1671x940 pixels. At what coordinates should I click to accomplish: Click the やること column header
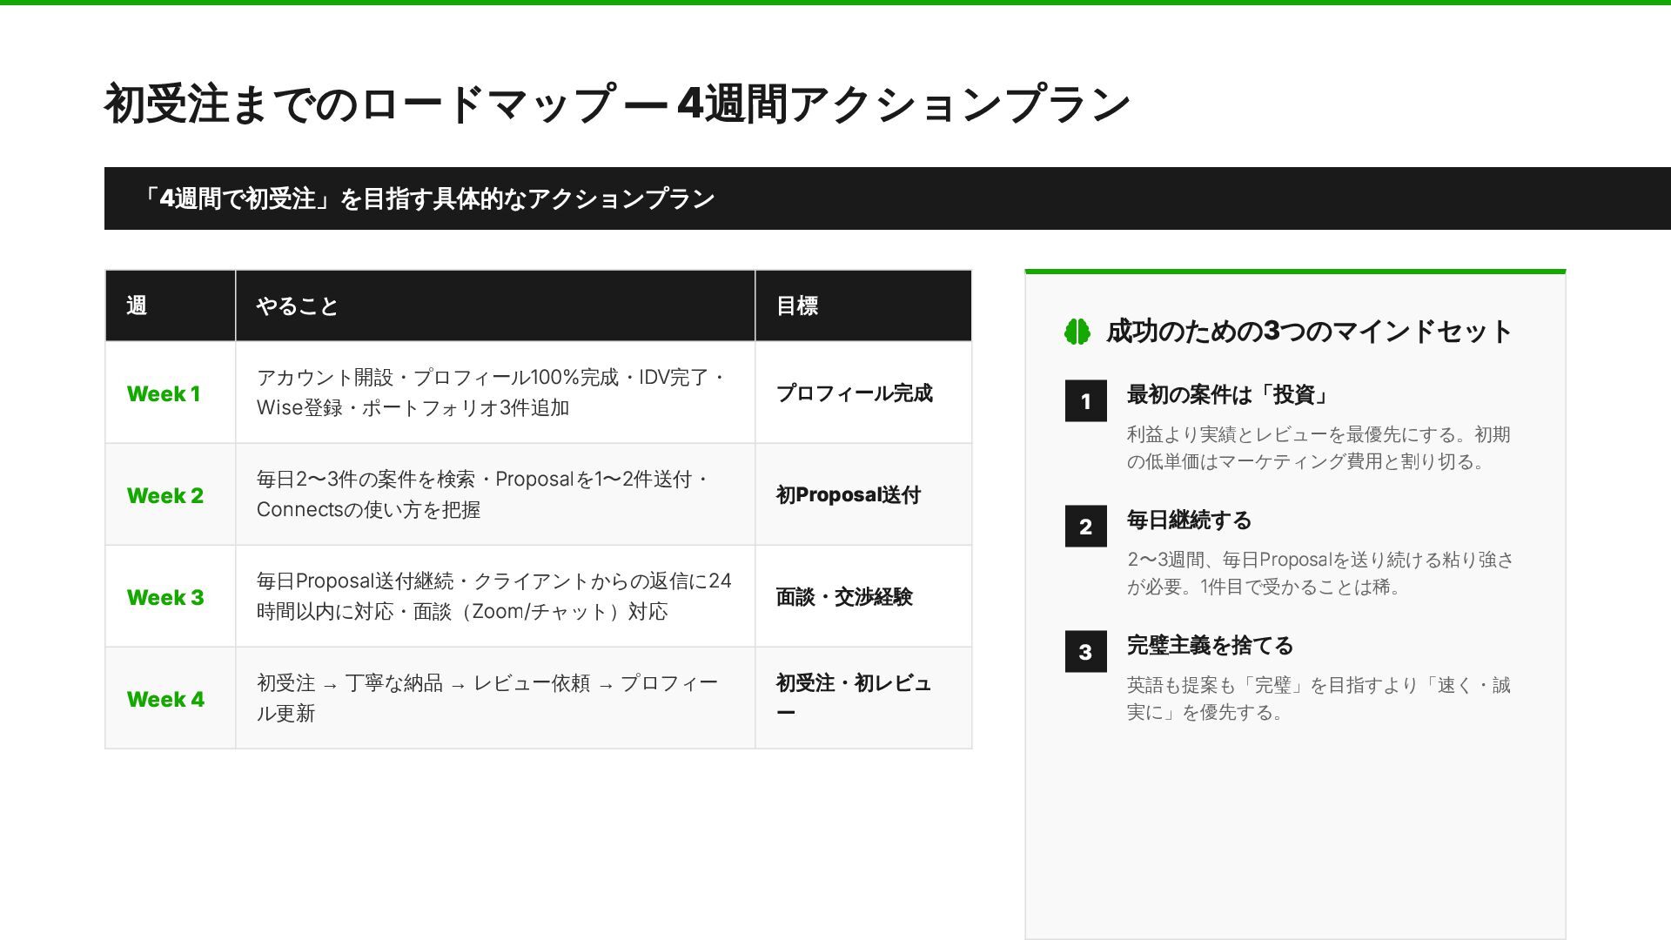tap(297, 305)
